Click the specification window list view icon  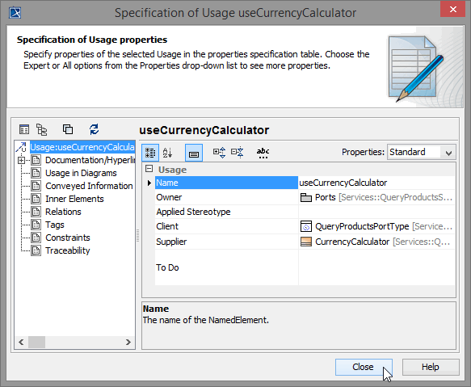(24, 129)
